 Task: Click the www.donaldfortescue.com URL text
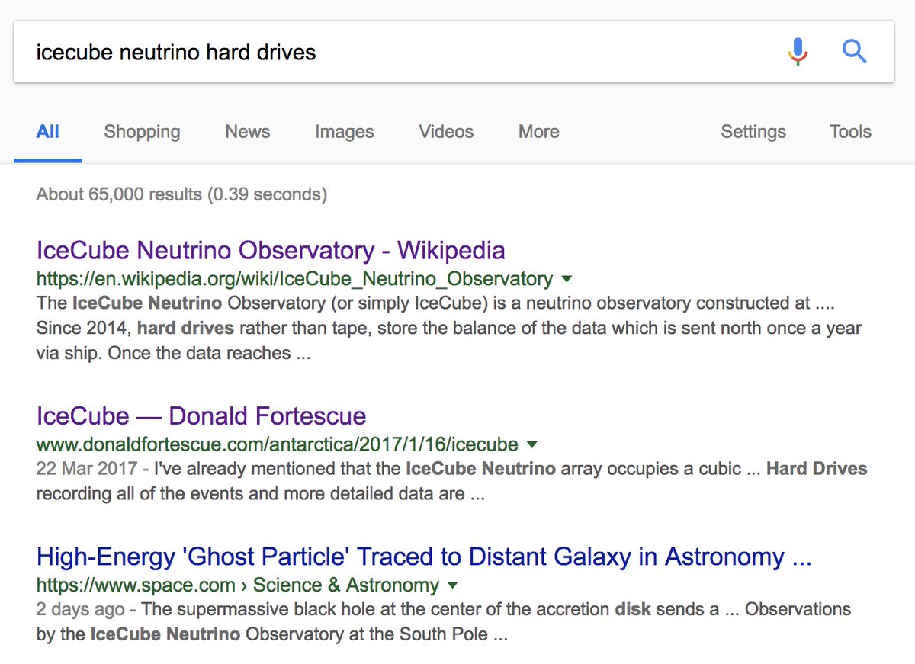pos(277,444)
